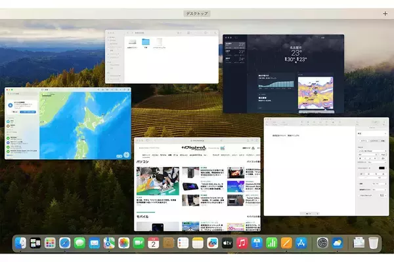The width and height of the screenshot is (394, 262).
Task: Open App Store from the Dock
Action: tap(301, 243)
